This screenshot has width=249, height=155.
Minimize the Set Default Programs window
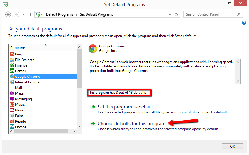222,4
